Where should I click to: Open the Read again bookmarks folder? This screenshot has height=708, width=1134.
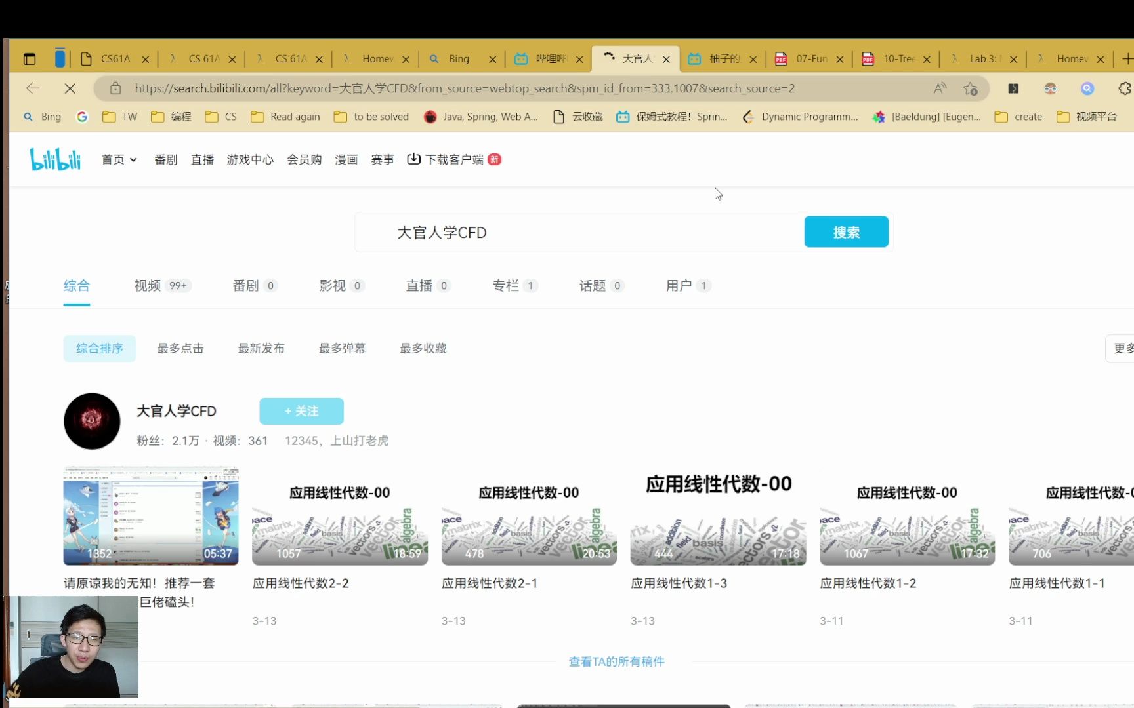coord(286,117)
